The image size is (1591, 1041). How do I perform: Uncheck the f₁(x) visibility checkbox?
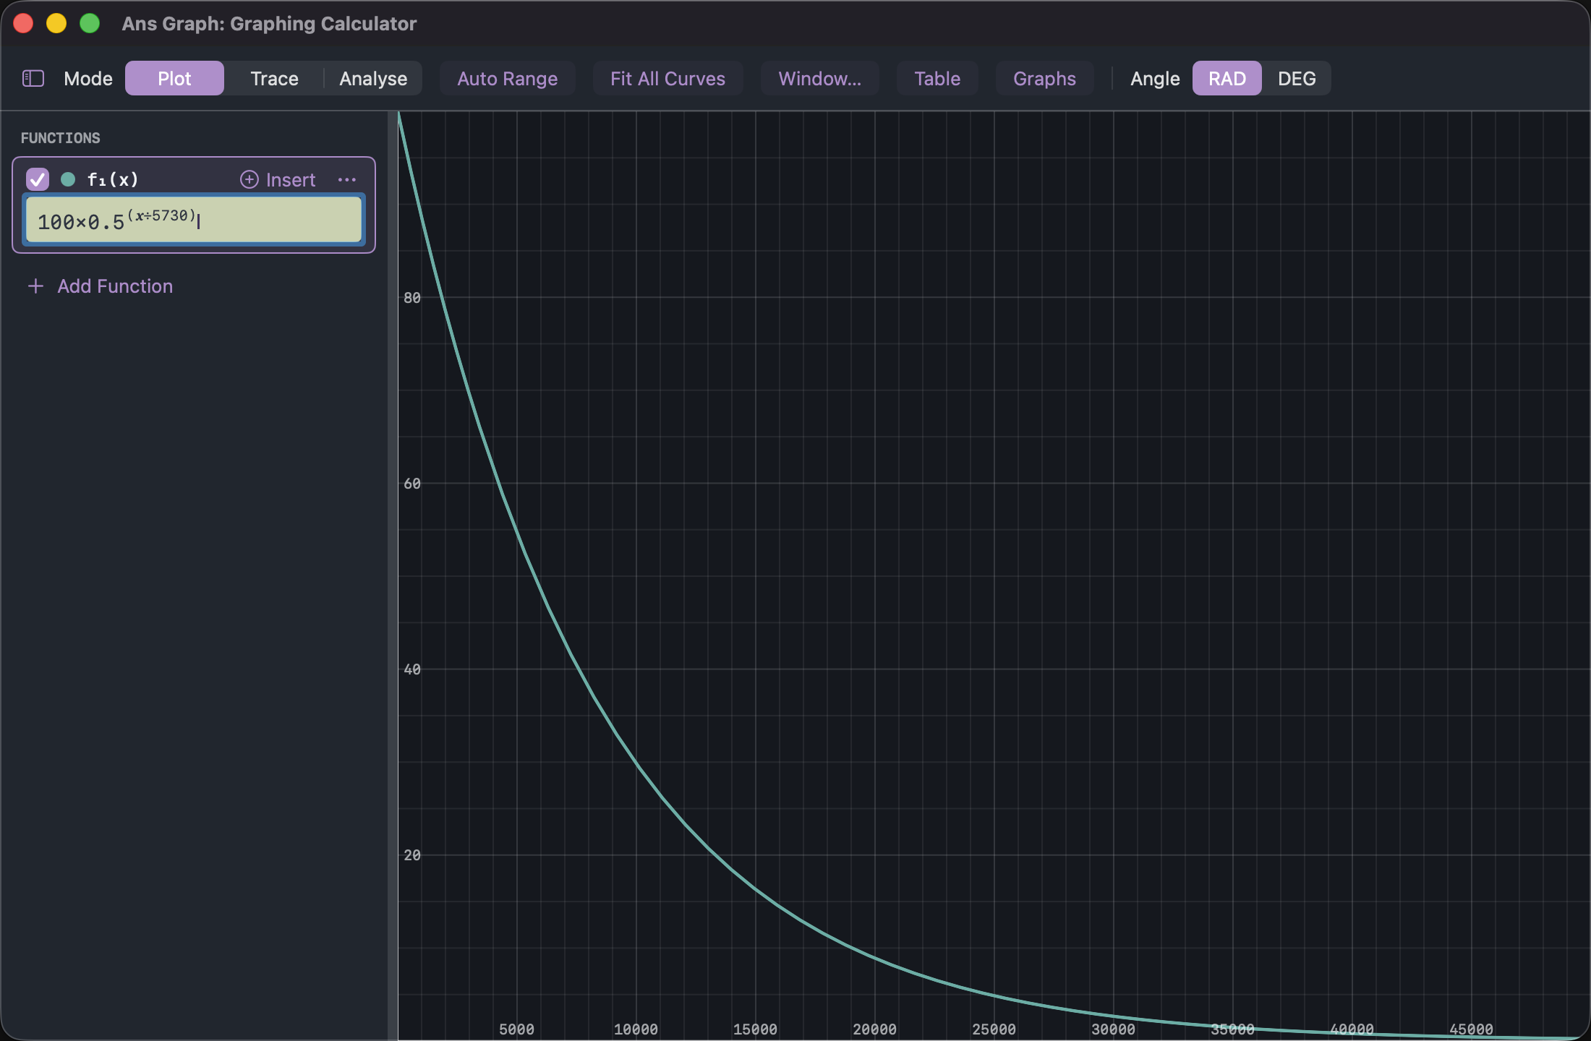coord(38,179)
